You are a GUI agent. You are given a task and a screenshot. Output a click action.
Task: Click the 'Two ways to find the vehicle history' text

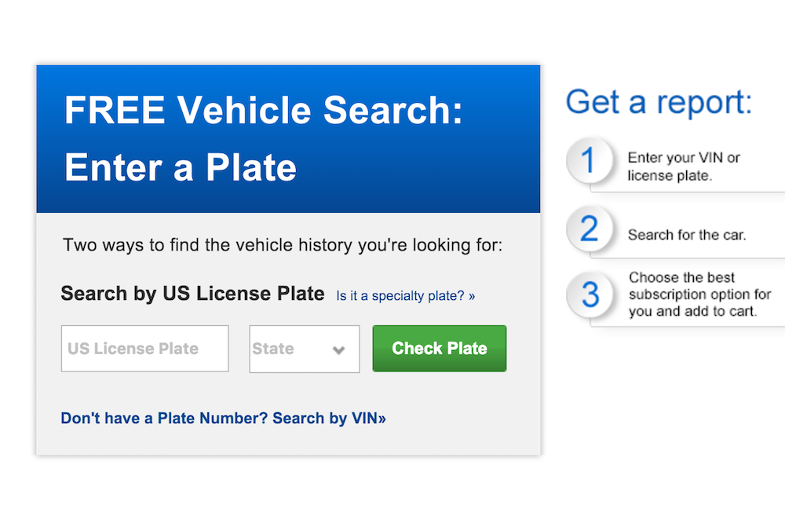pos(283,245)
